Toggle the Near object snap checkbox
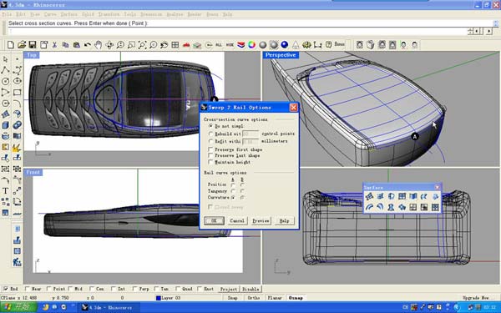This screenshot has width=501, height=313. 27,289
